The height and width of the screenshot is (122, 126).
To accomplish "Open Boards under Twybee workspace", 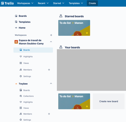I will click(26, 90).
